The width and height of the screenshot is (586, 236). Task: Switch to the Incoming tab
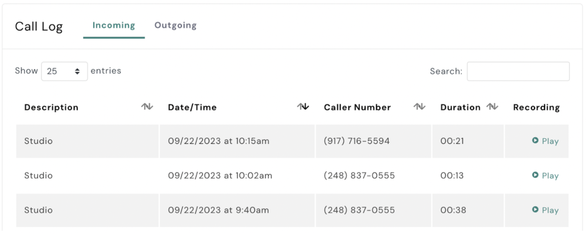pyautogui.click(x=114, y=26)
